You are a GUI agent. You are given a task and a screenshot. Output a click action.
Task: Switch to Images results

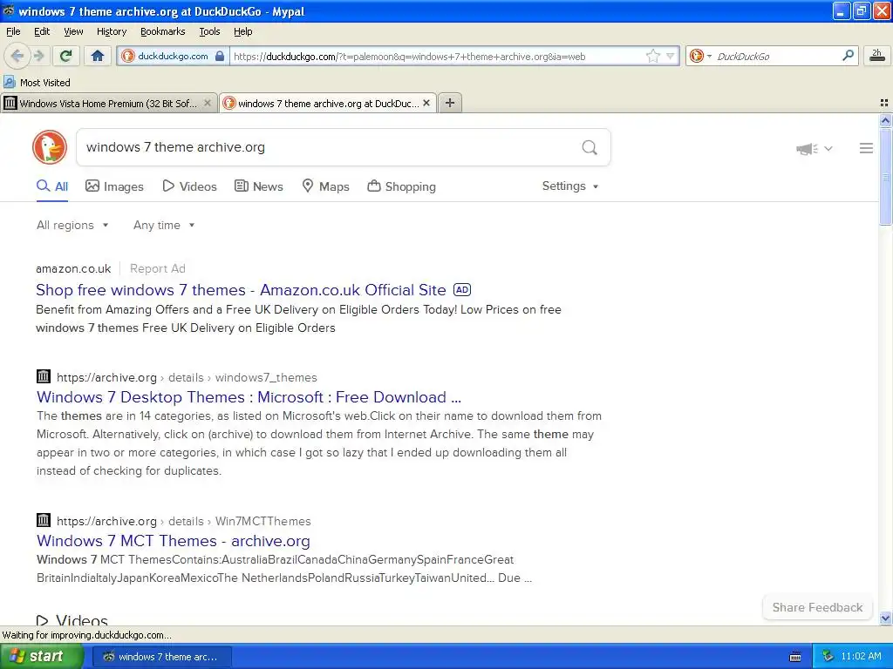(x=114, y=186)
